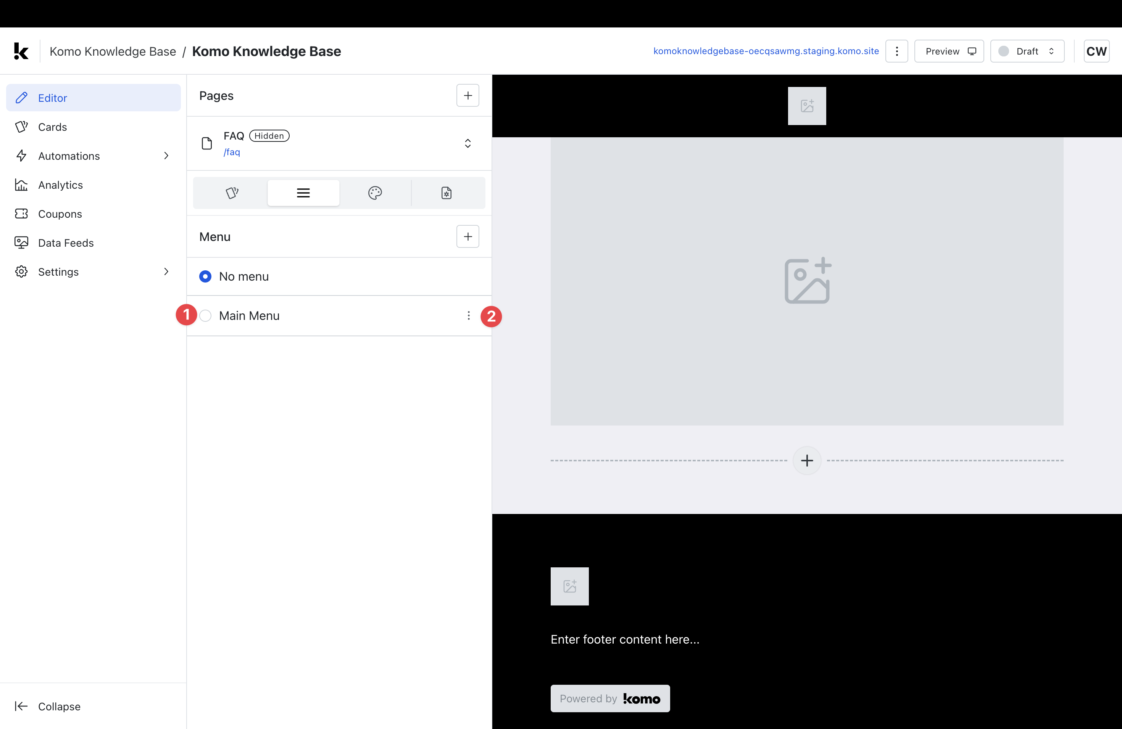This screenshot has width=1122, height=729.
Task: Open the Draft status dropdown
Action: click(x=1027, y=51)
